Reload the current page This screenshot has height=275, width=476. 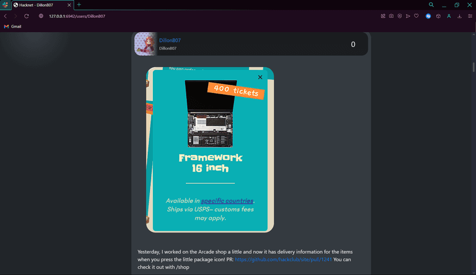pyautogui.click(x=26, y=16)
